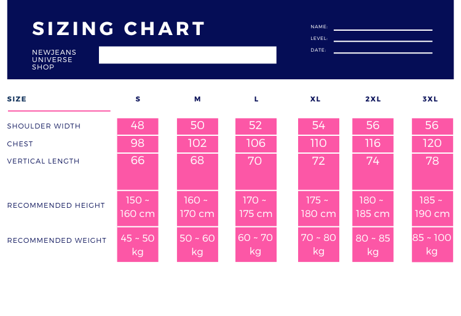The image size is (461, 316).
Task: Select the XL size column header
Action: [315, 99]
